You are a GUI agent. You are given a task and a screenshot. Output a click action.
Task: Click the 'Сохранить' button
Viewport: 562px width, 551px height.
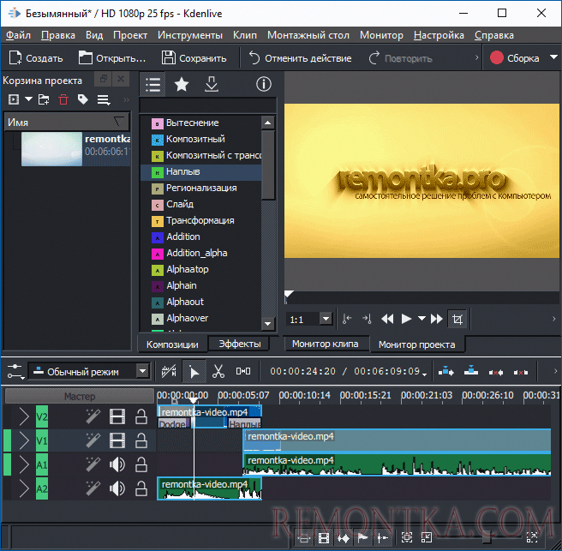[194, 58]
